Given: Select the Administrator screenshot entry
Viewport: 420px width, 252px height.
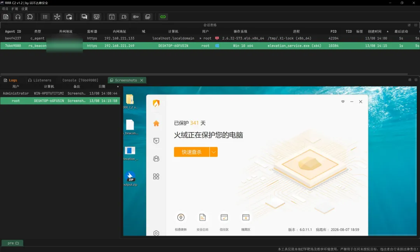Looking at the screenshot, I should click(60, 93).
